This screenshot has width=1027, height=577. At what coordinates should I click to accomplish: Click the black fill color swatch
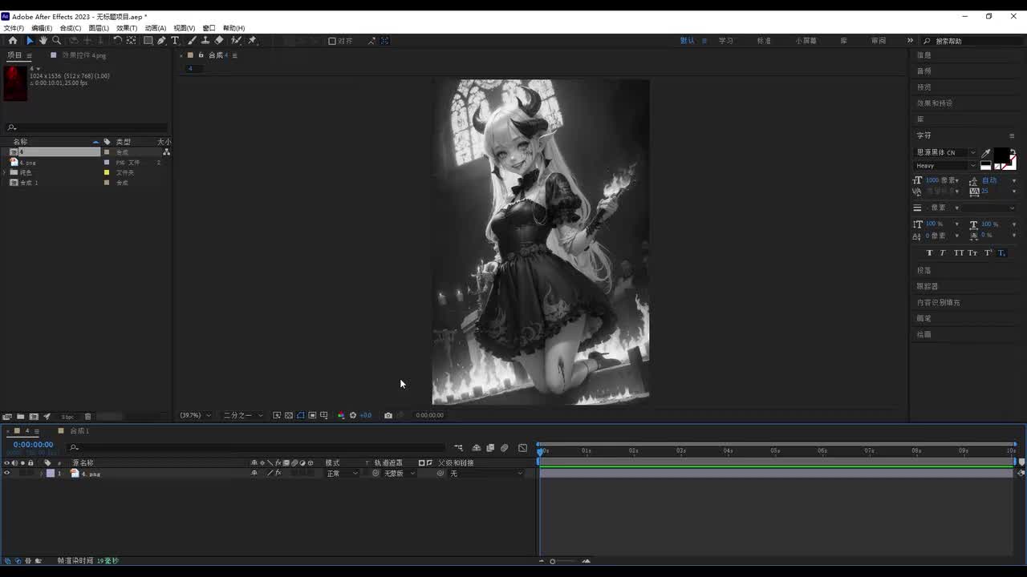[x=1001, y=155]
